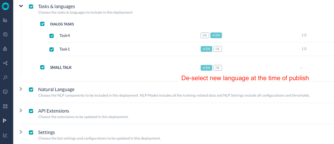Open the chat search sidebar icon
Viewport: 334px width, 144px height.
click(x=5, y=34)
